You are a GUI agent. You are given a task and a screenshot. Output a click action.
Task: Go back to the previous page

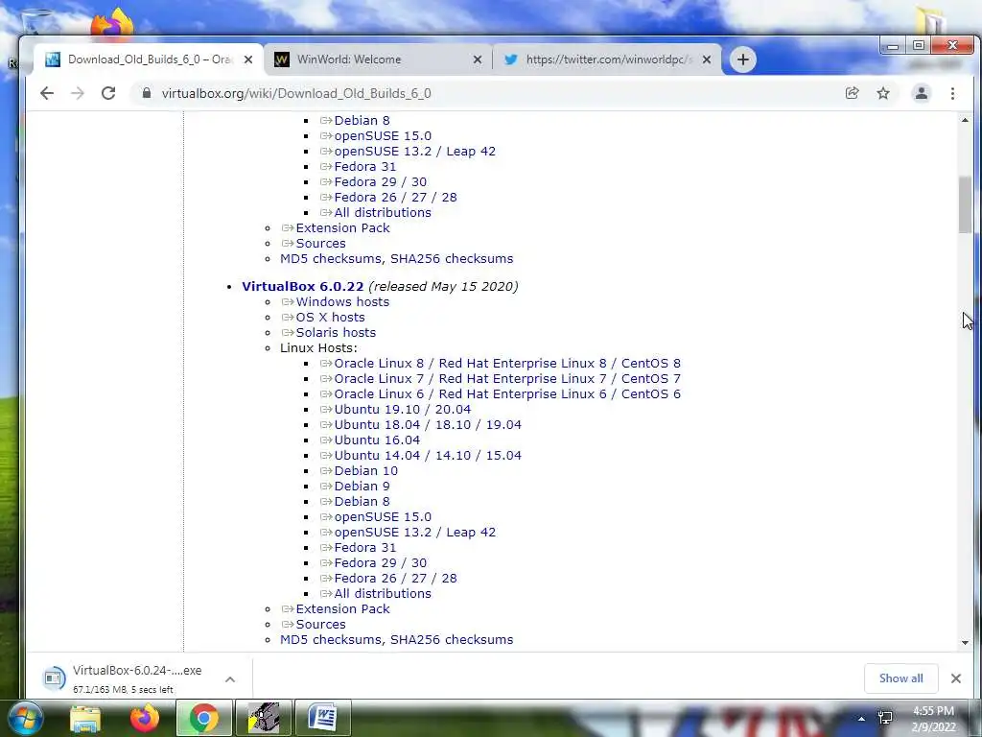(x=47, y=93)
